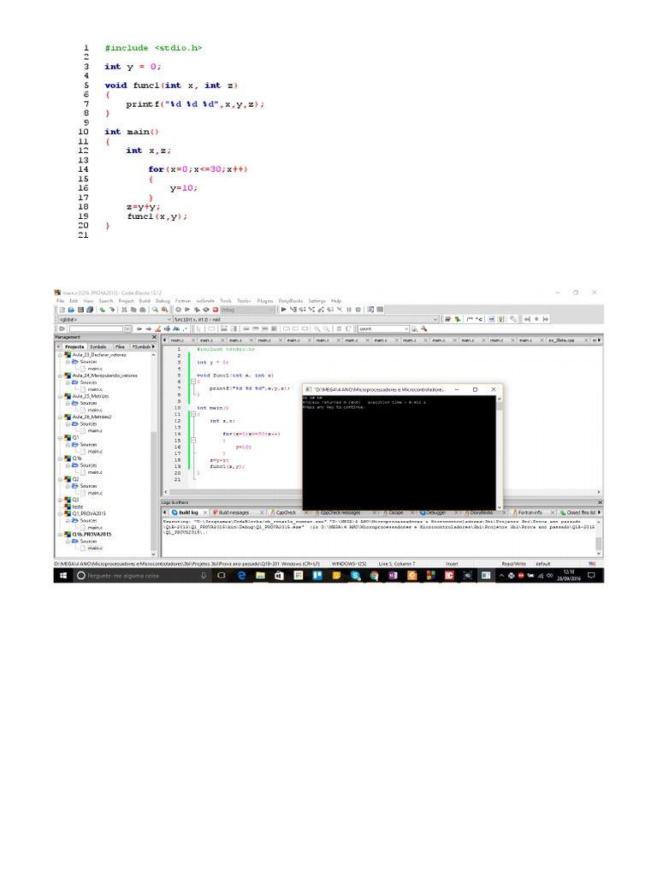Launch Edge browser from the taskbar
This screenshot has width=657, height=876.
[x=241, y=577]
